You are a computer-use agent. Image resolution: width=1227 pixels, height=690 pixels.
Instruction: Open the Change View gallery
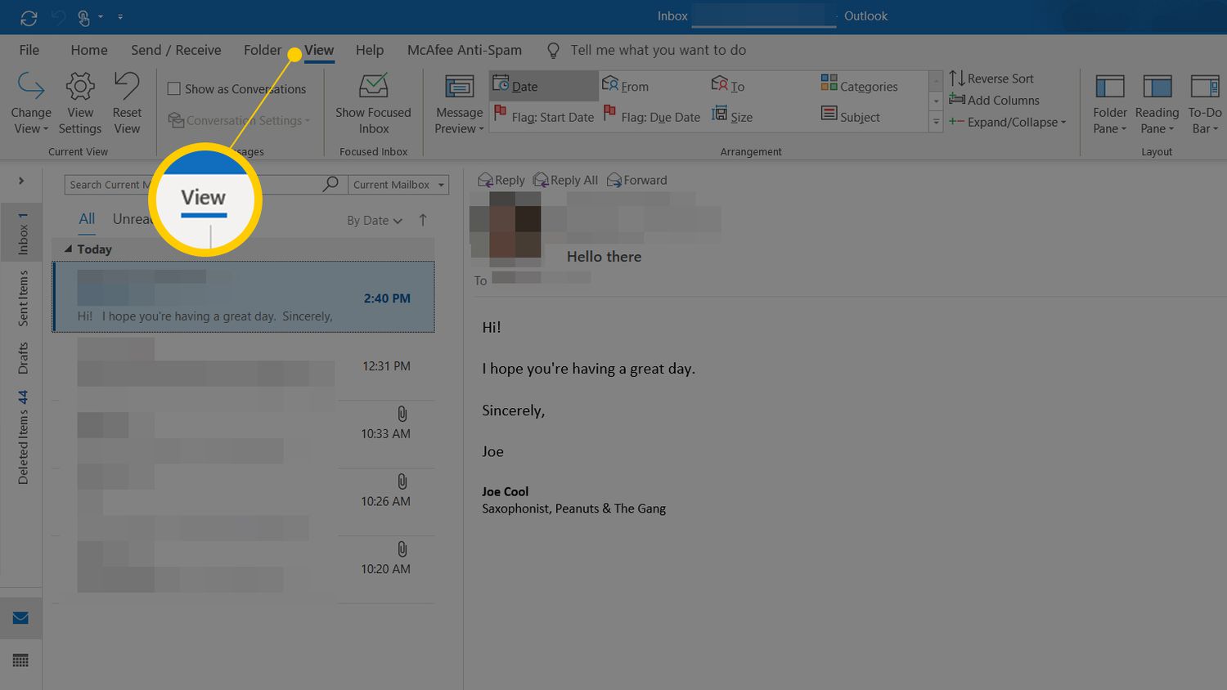coord(31,102)
